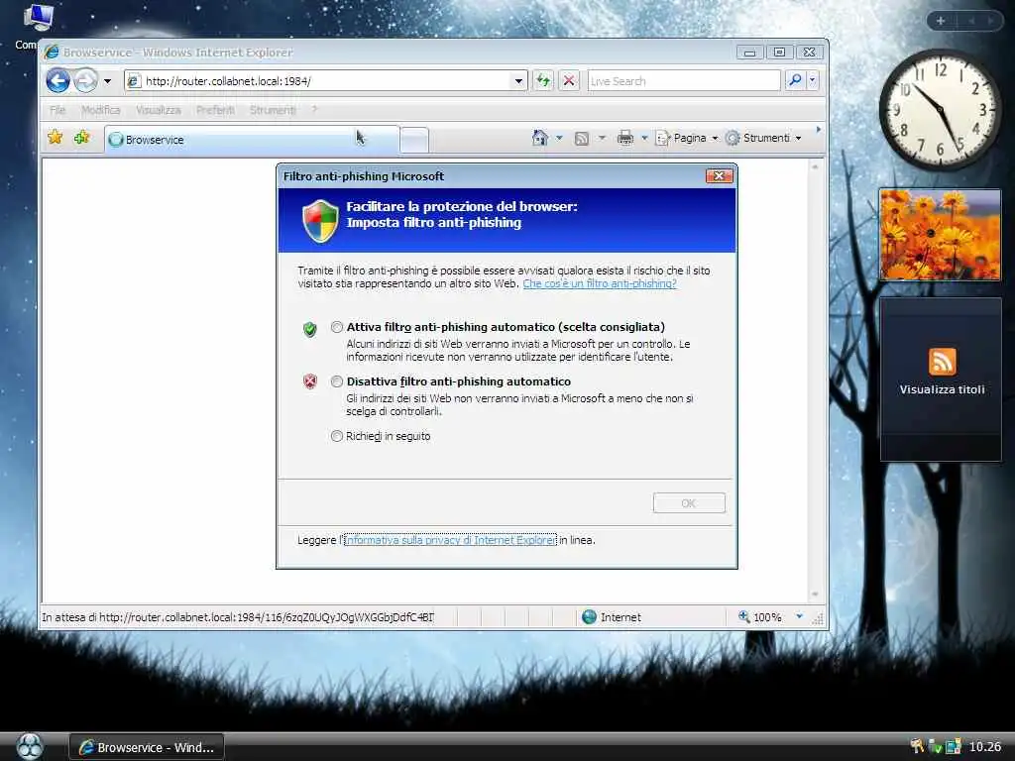Screen dimensions: 1015x761
Task: Open Favorites Center star icon
Action: [56, 137]
